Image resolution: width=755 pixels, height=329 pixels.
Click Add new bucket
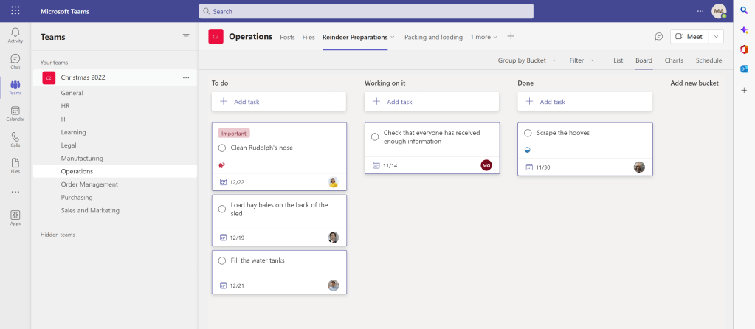click(694, 83)
